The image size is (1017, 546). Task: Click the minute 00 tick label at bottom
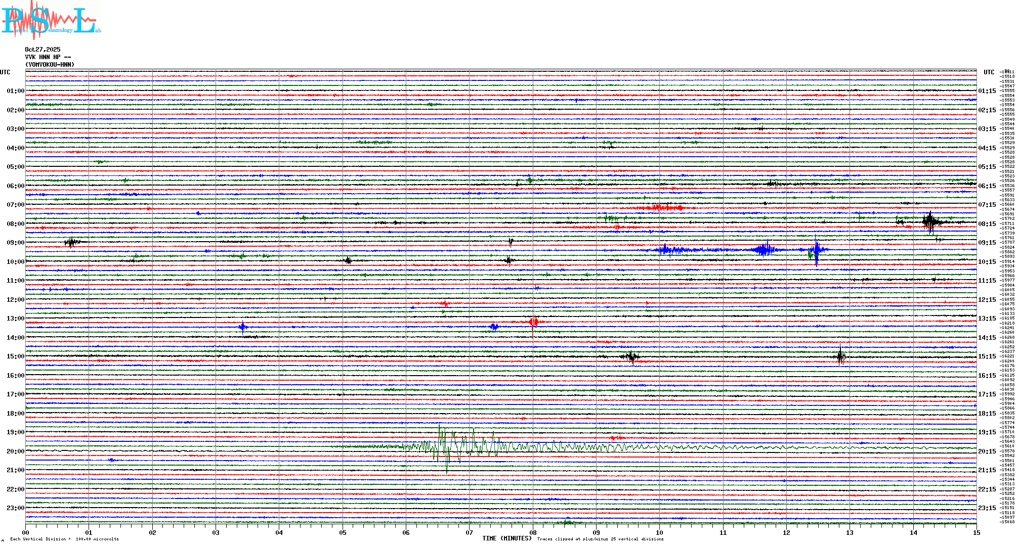pos(25,532)
